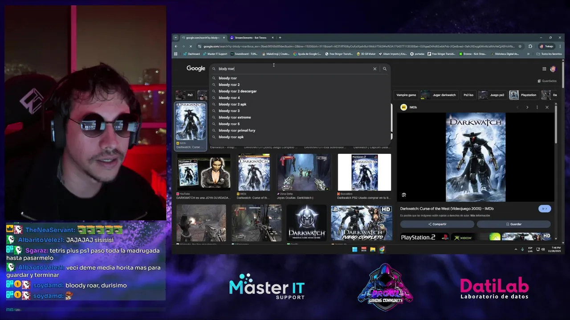This screenshot has height=320, width=570.
Task: Clear the Google search box text
Action: [375, 69]
